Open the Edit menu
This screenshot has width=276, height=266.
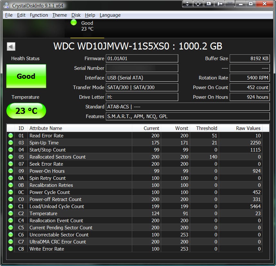[21, 15]
